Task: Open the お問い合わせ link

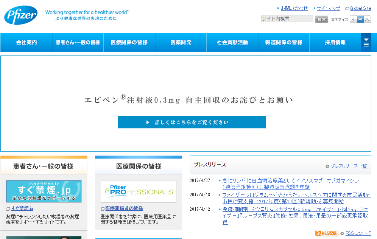Action: pos(294,8)
